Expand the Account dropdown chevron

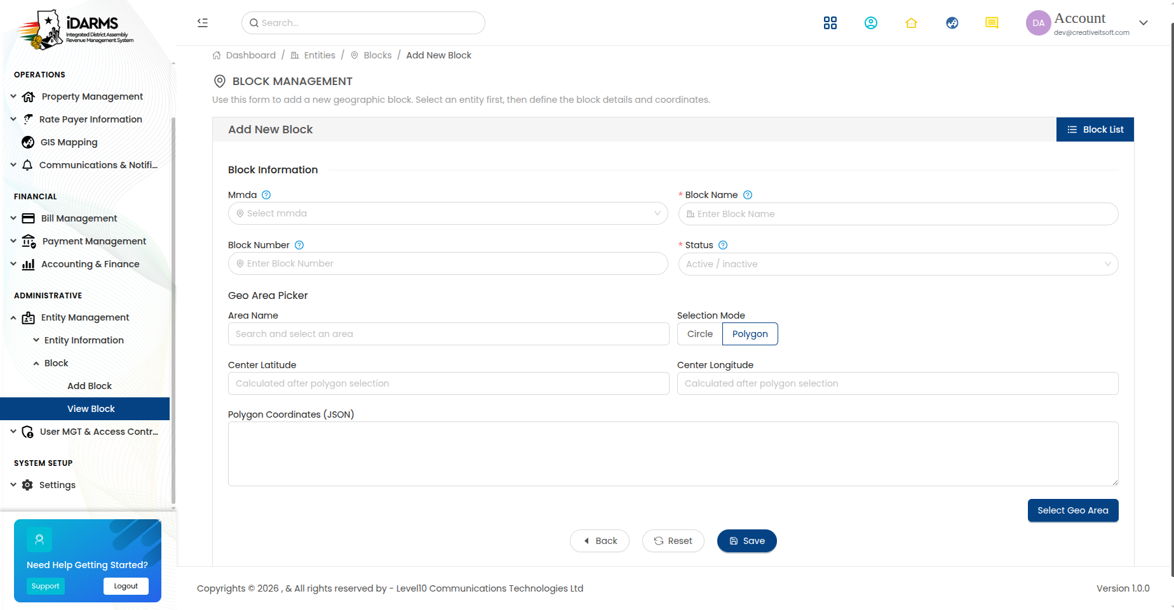coord(1144,23)
